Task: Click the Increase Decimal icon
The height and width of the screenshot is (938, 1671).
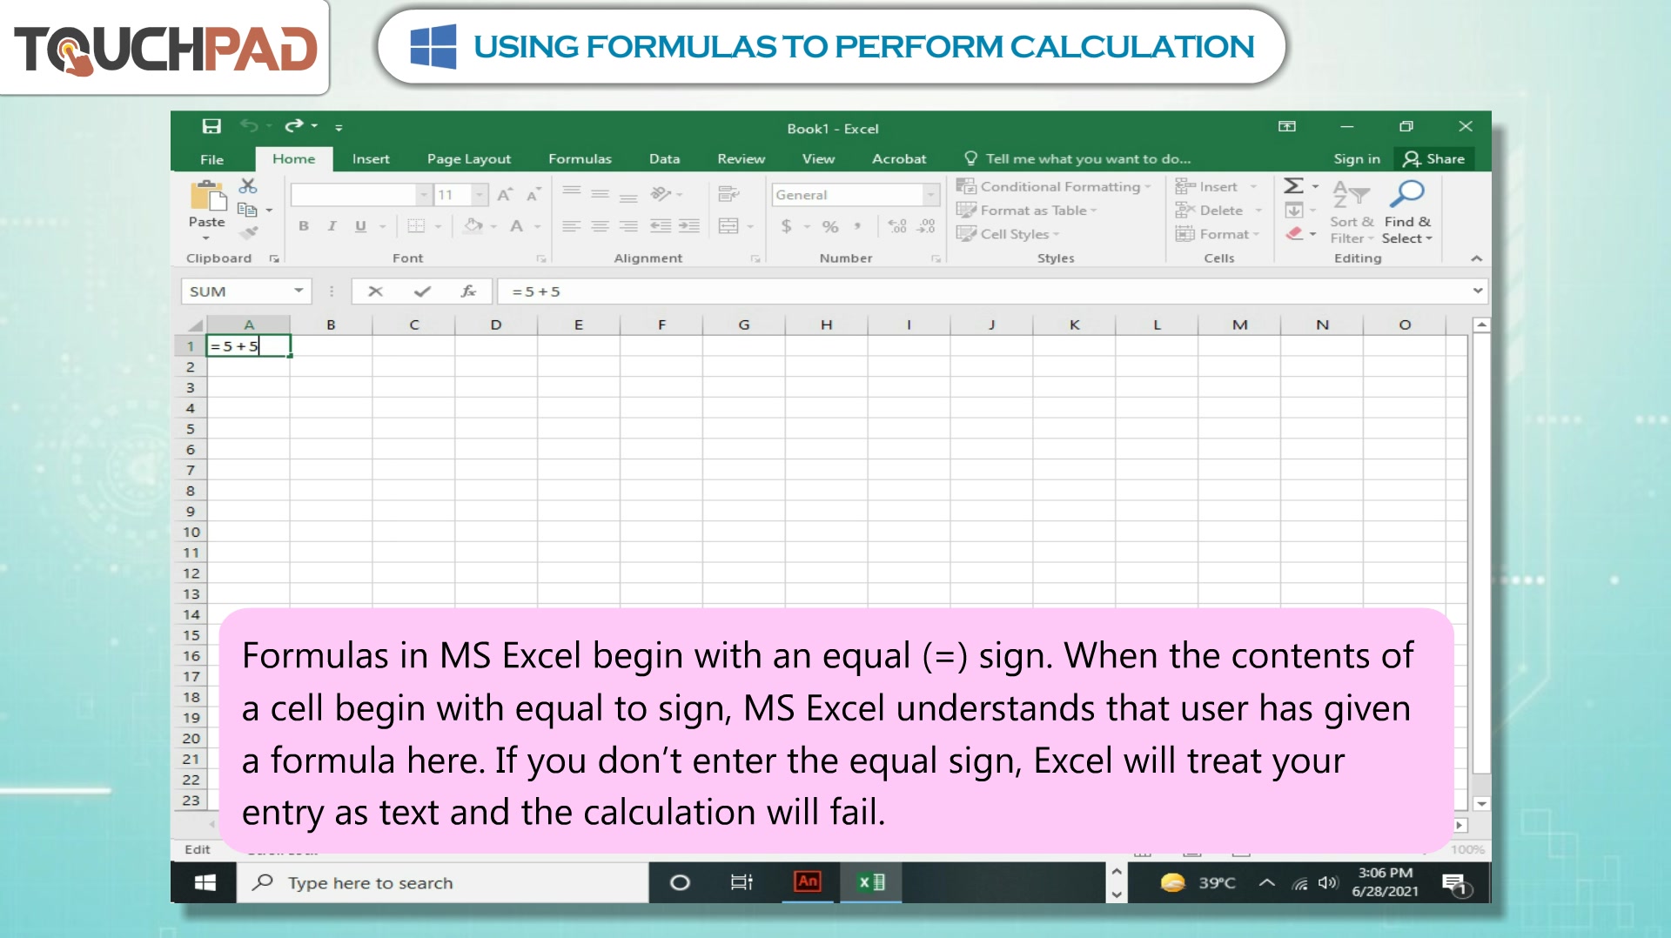Action: (x=897, y=226)
